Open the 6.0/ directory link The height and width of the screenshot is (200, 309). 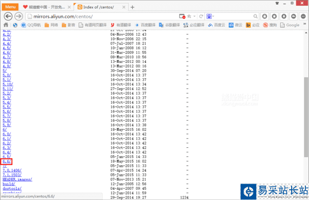point(7,134)
